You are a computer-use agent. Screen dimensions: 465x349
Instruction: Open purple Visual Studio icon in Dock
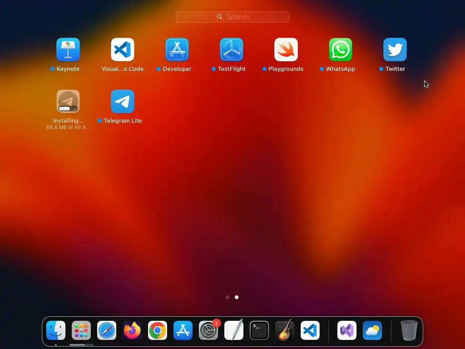347,330
